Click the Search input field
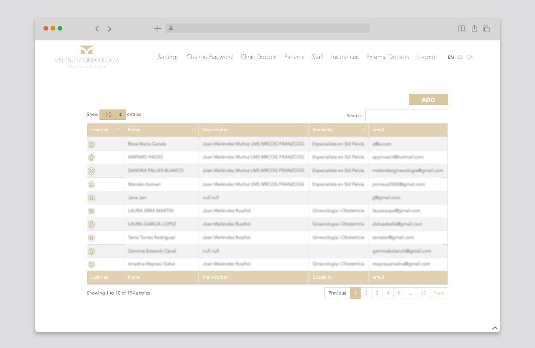Screen dimensions: 535x348 click(407, 115)
